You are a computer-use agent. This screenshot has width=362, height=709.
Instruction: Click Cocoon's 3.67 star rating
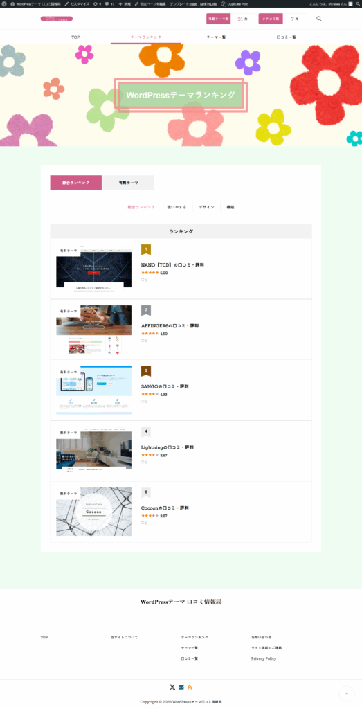tap(154, 516)
